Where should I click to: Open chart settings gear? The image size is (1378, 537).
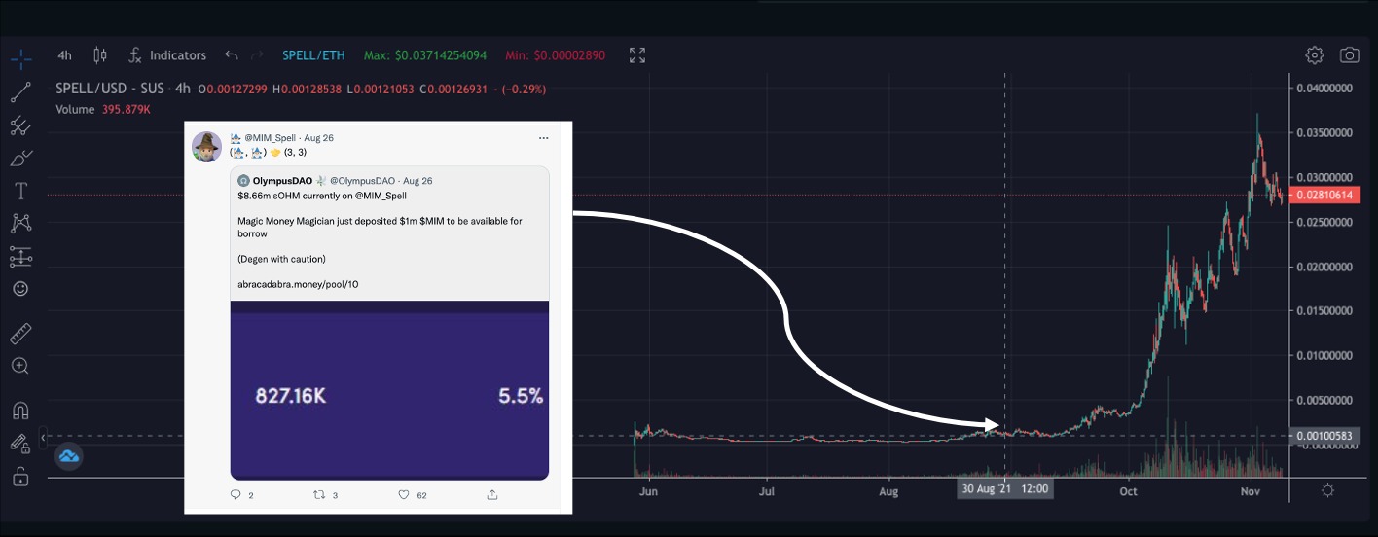click(x=1315, y=55)
